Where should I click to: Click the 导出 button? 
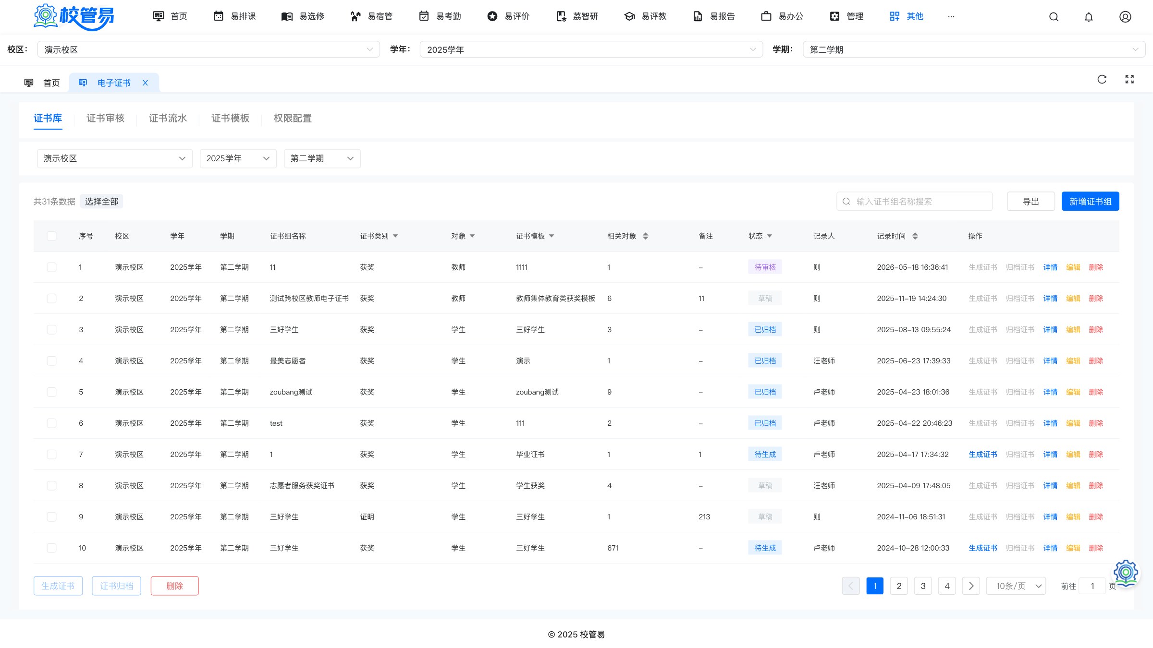coord(1031,202)
